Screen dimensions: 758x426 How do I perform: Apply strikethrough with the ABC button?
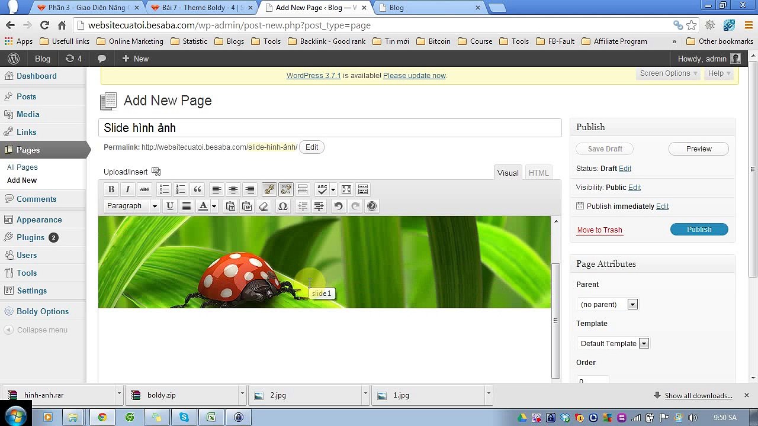(144, 189)
